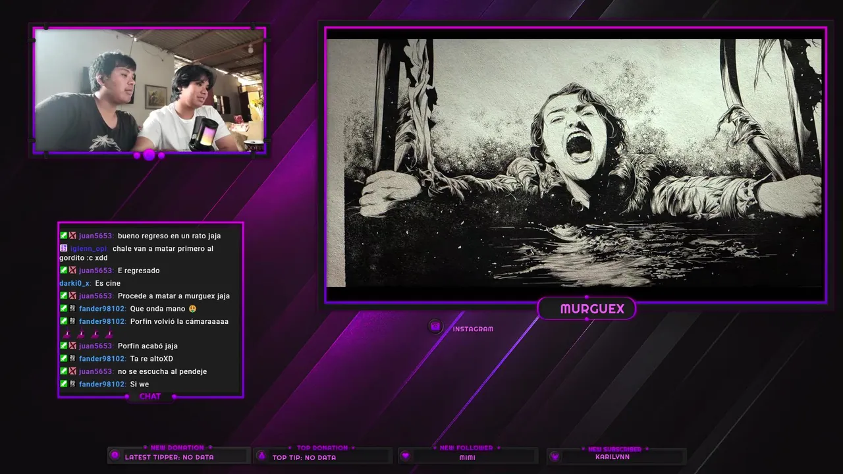This screenshot has height=474, width=843.
Task: Click "Si we" chat message text
Action: coord(139,384)
